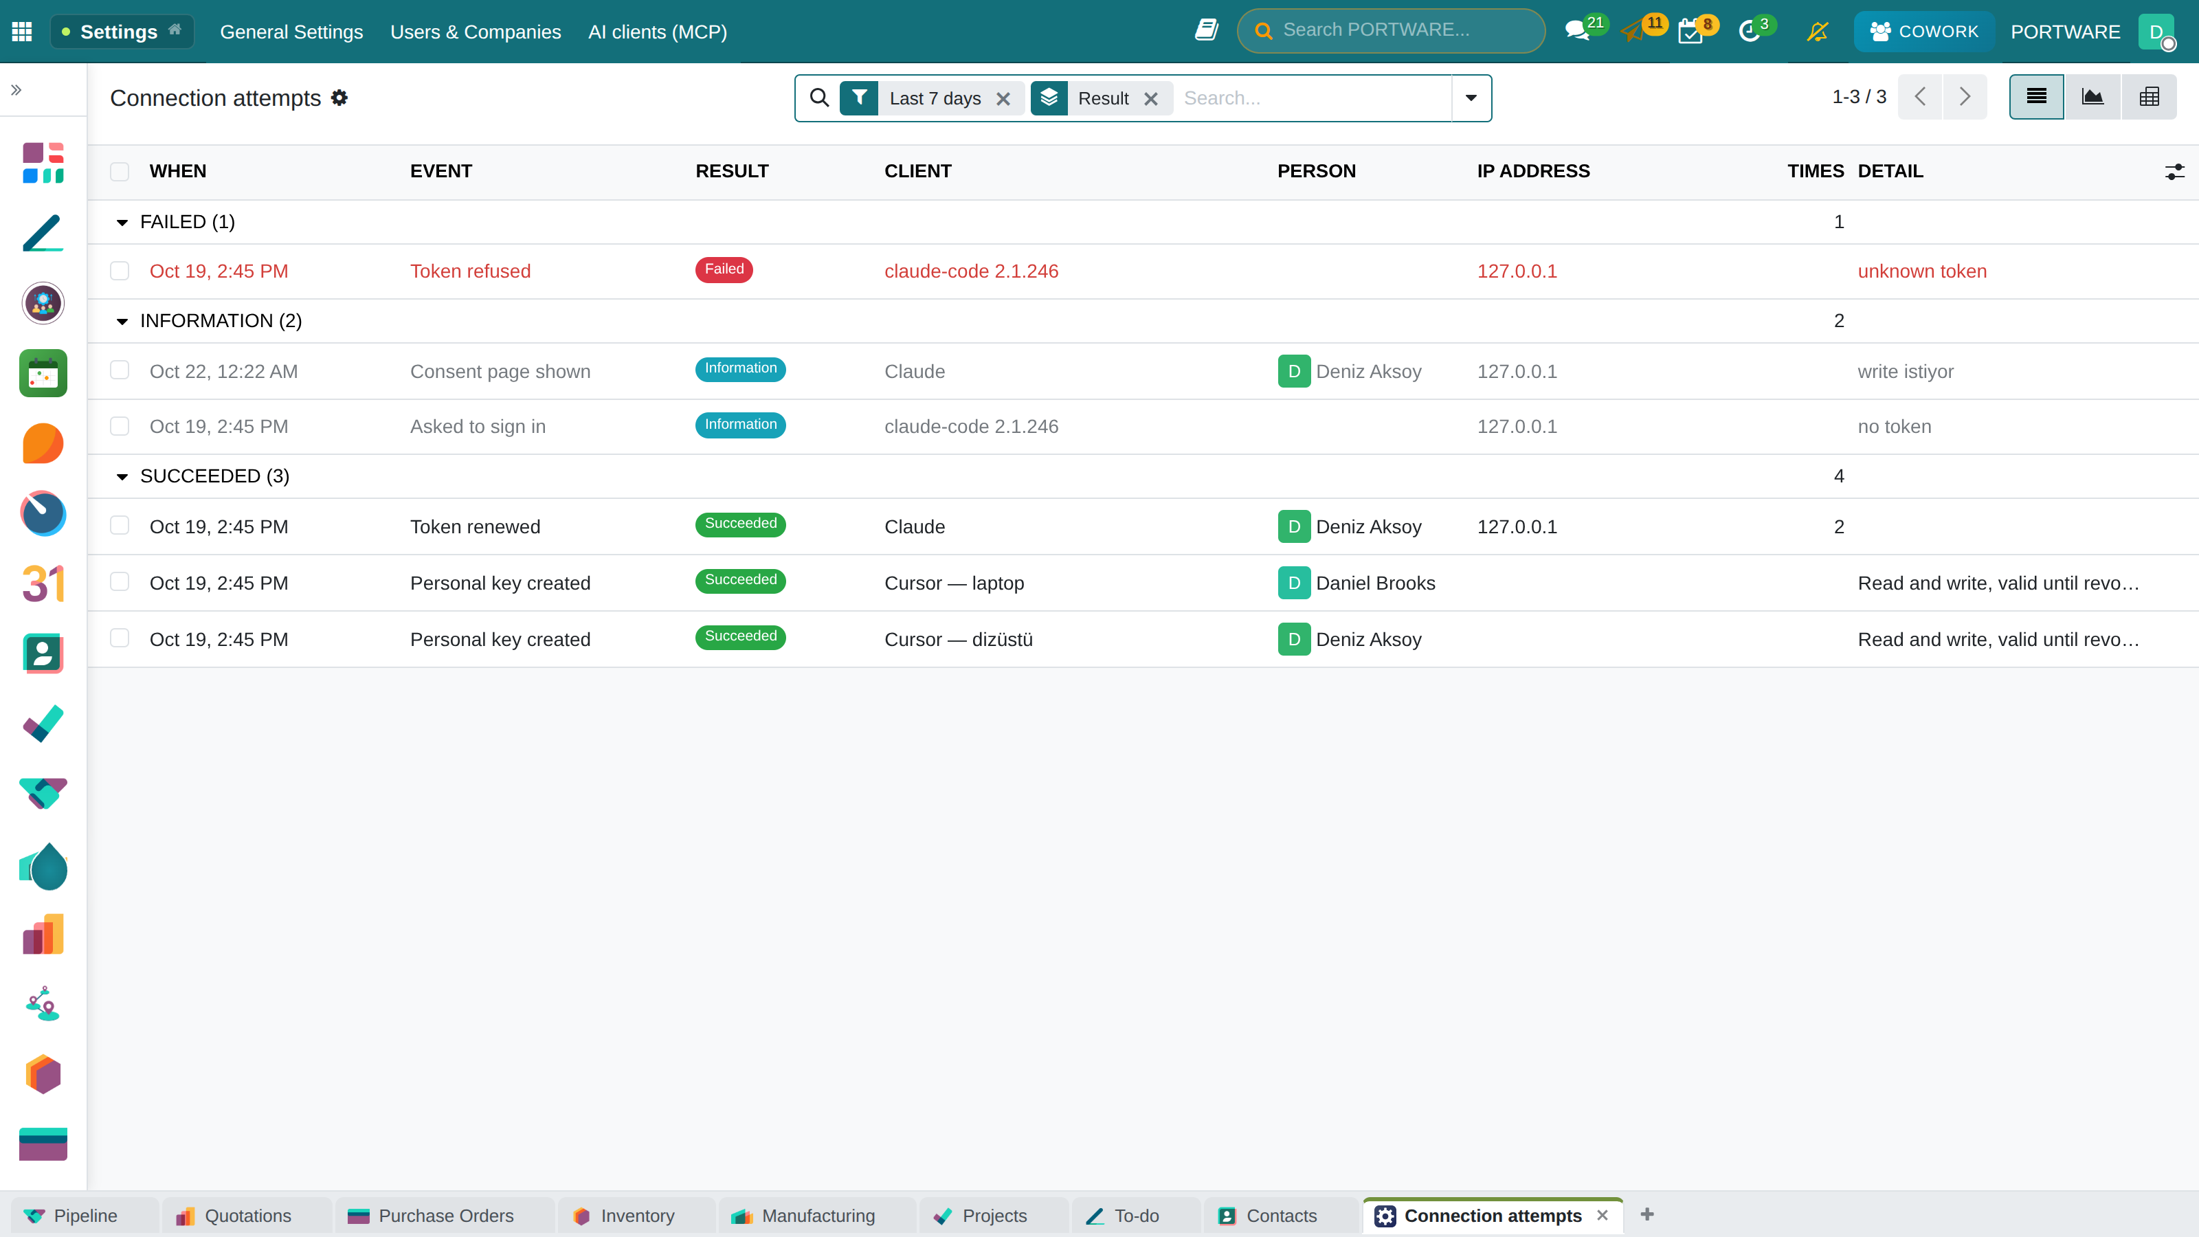Check the Consent page shown row checkbox
This screenshot has height=1237, width=2199.
tap(120, 370)
